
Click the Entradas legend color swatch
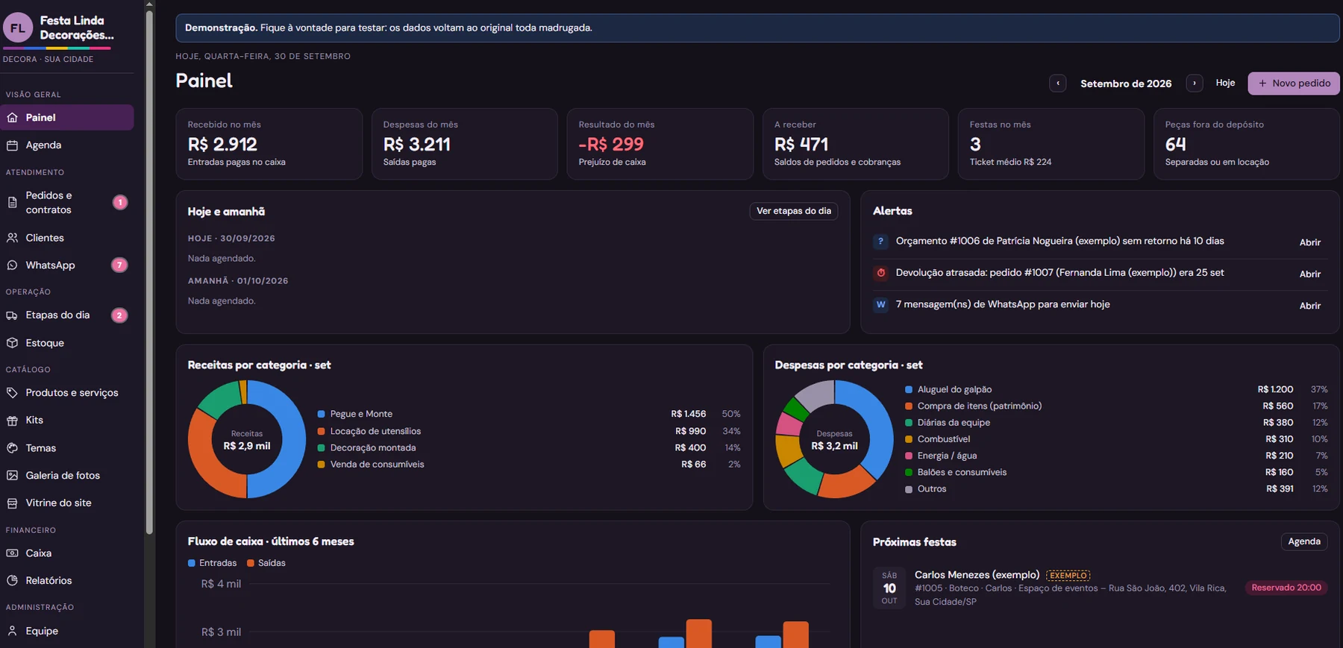[192, 563]
